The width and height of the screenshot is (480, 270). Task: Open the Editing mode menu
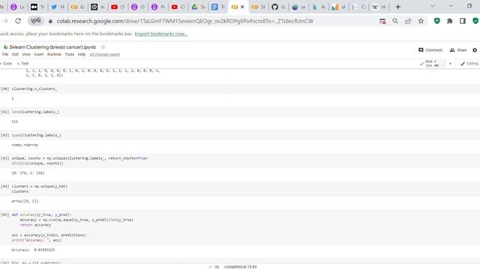(x=469, y=63)
